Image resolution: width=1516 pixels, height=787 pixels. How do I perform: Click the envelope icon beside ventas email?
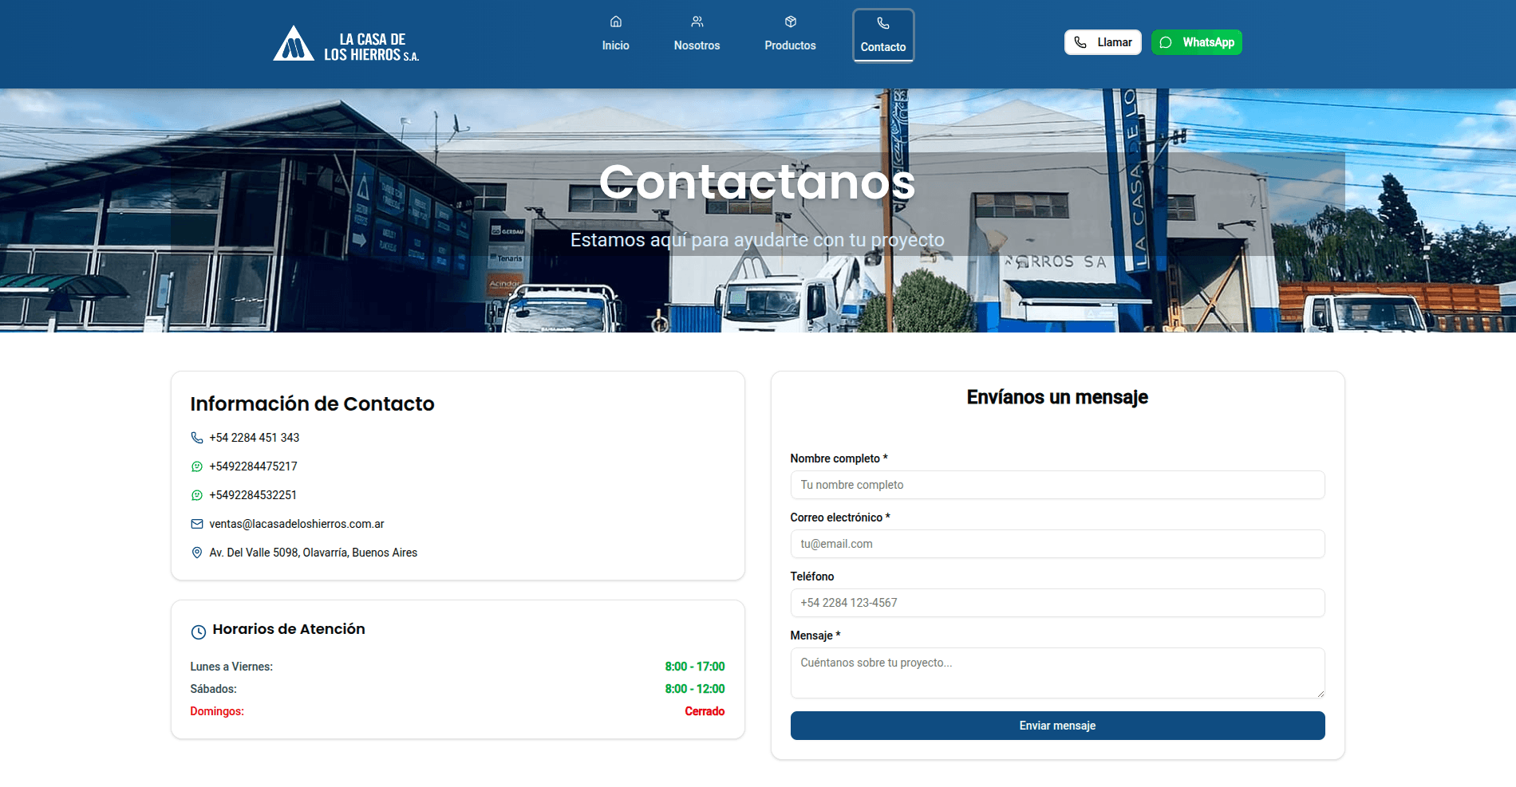click(x=197, y=524)
